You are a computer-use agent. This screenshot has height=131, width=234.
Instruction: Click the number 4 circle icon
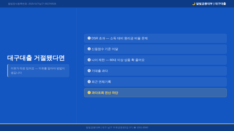89,71
